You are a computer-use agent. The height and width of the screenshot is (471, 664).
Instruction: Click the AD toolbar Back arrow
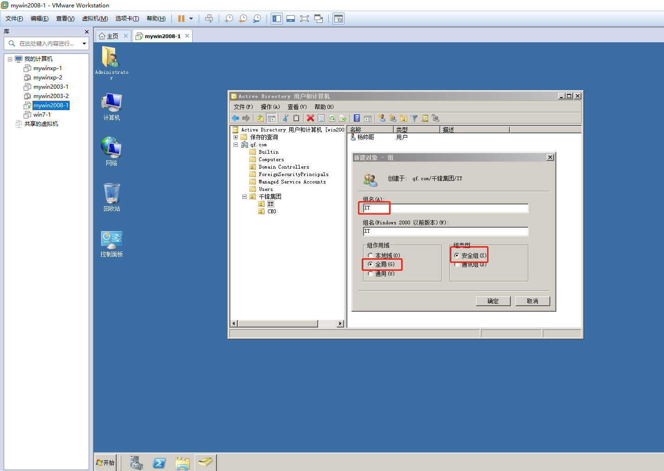click(235, 118)
